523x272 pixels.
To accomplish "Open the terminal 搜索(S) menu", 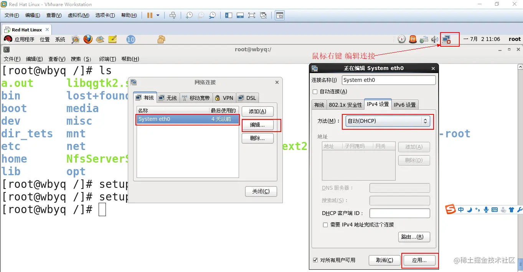I will pyautogui.click(x=81, y=59).
